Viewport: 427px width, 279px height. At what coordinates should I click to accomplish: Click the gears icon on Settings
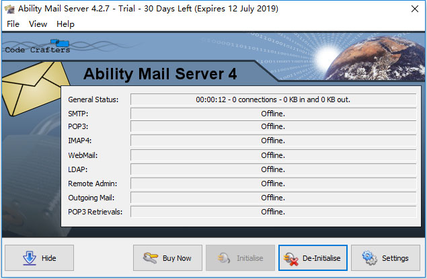pos(370,257)
